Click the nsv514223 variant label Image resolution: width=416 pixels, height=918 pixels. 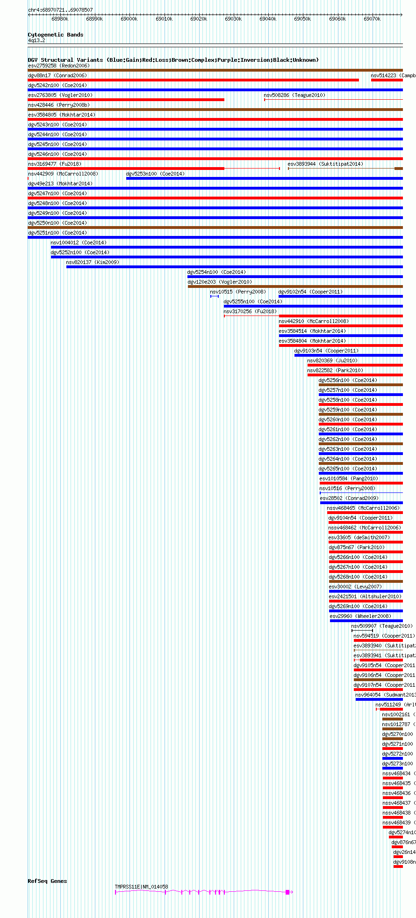[393, 75]
